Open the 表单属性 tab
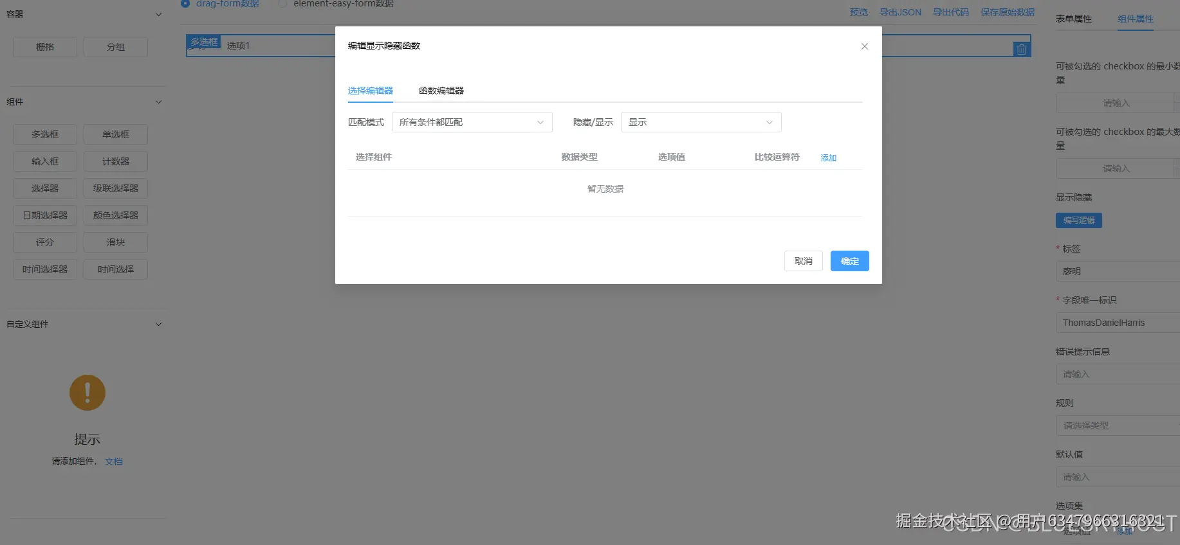Screen dimensions: 1180x545 1074,19
